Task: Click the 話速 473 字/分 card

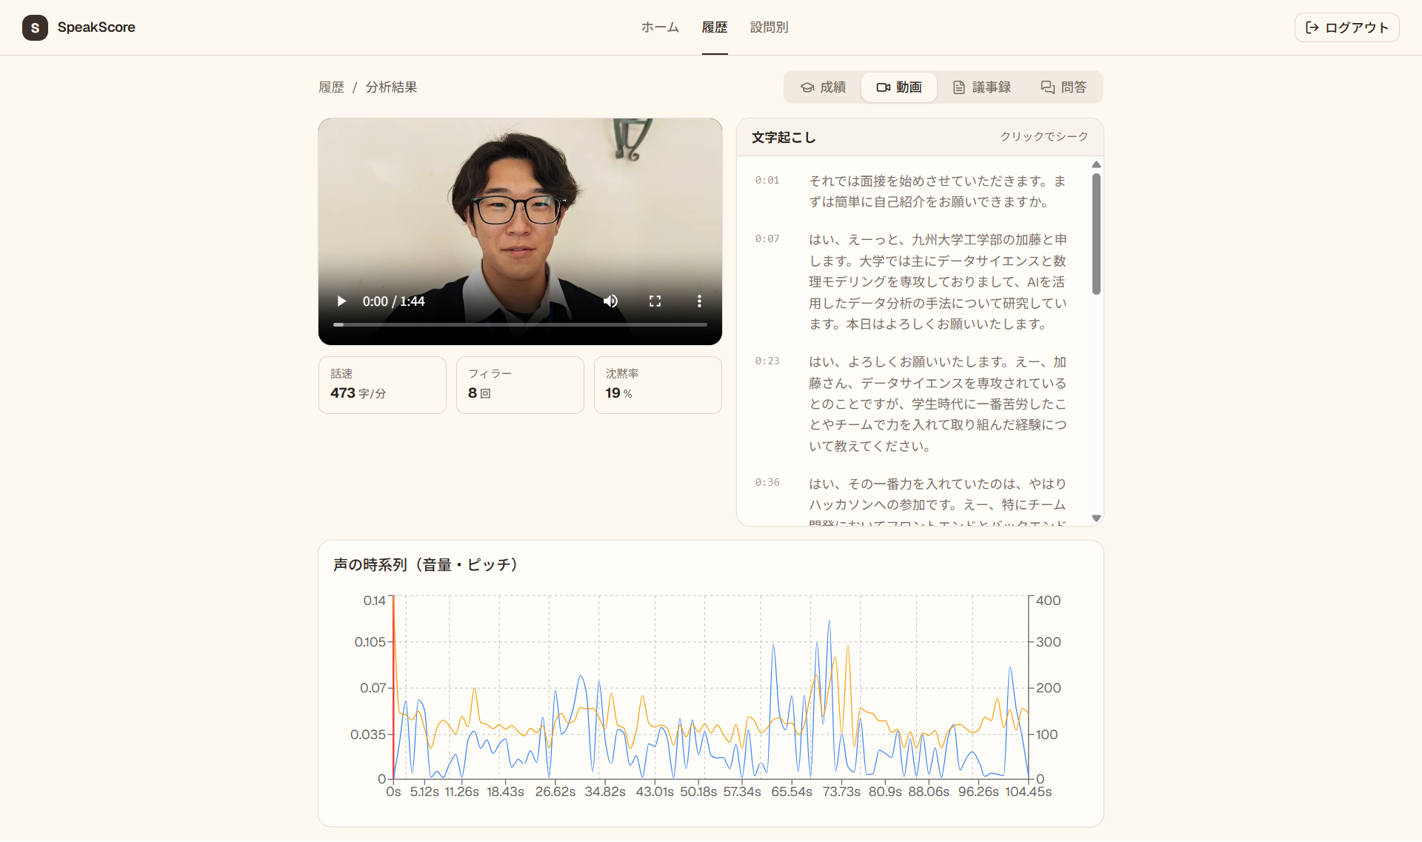Action: point(382,385)
